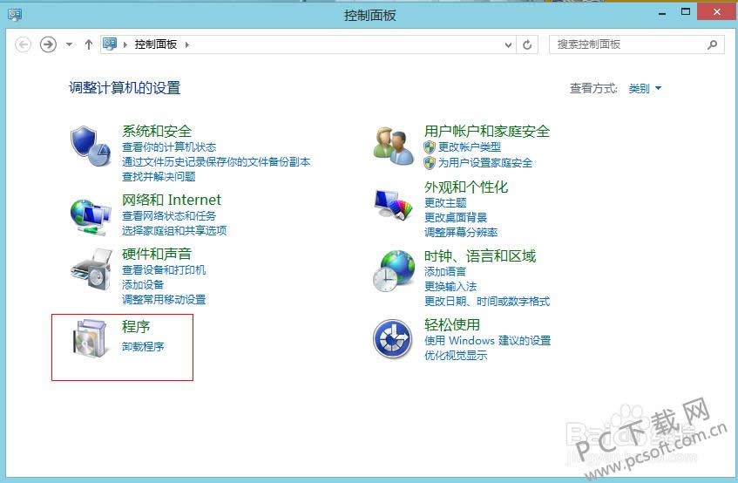
Task: Click the User Accounts people icon
Action: [x=393, y=145]
